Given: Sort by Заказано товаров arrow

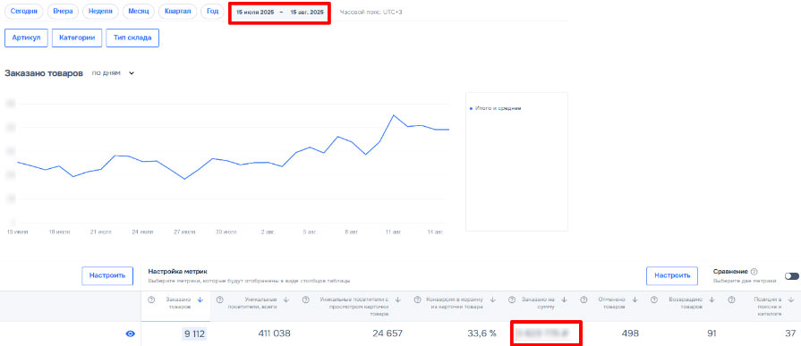Looking at the screenshot, I should [200, 300].
